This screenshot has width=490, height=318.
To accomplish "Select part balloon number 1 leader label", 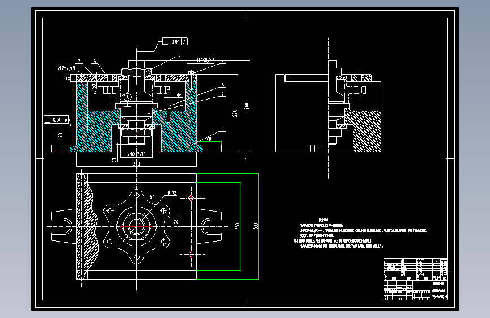I will click(x=223, y=129).
